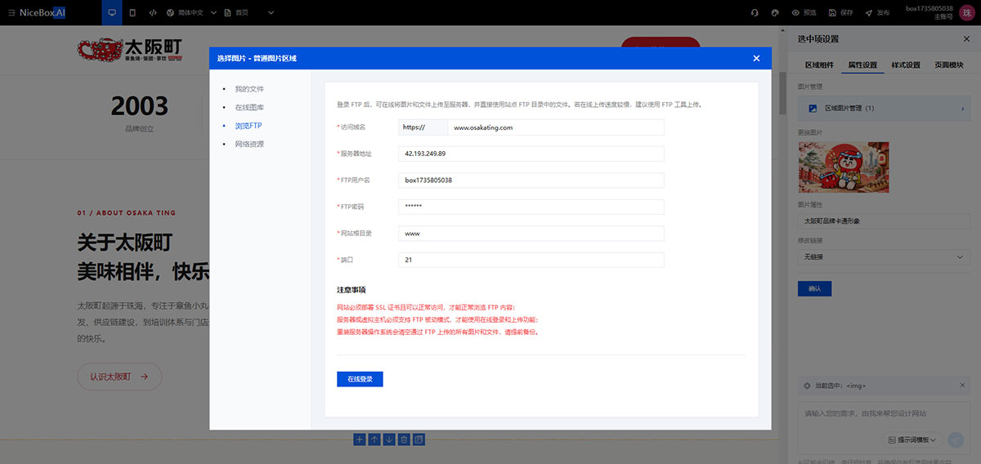Click the 服务器地址 field 42.193.249.89
981x464 pixels.
[531, 154]
